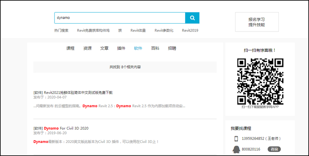Viewport: 309px width, 156px height.
Task: Select hot search Revit2019
Action: click(190, 31)
